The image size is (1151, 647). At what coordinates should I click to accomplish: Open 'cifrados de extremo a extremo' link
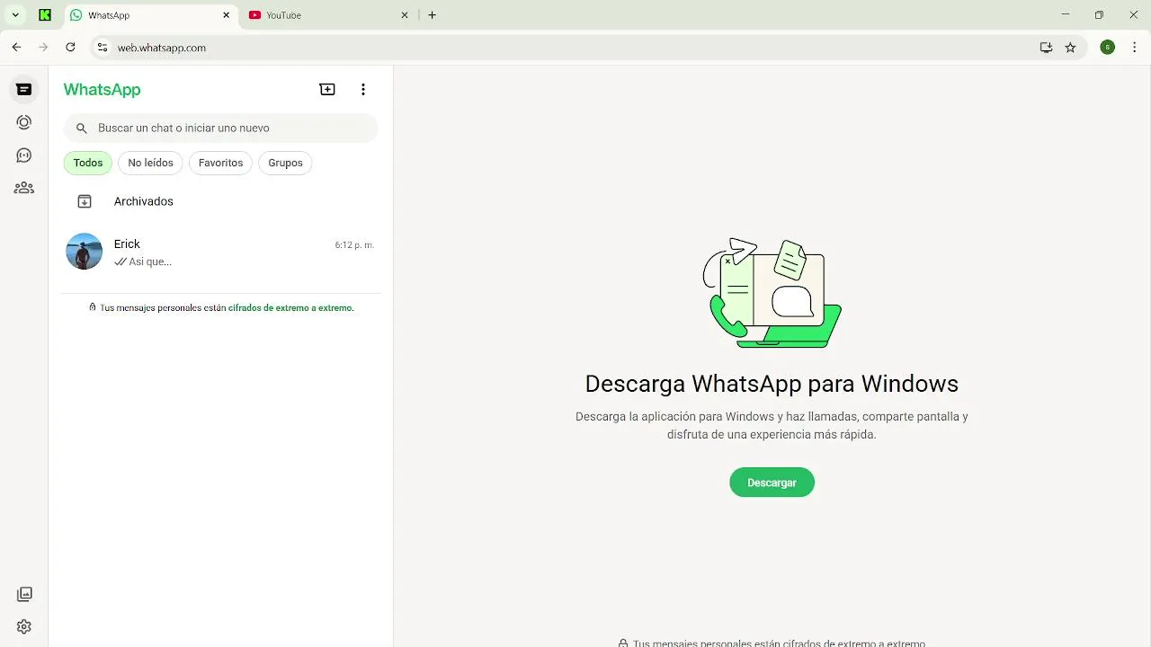point(291,307)
